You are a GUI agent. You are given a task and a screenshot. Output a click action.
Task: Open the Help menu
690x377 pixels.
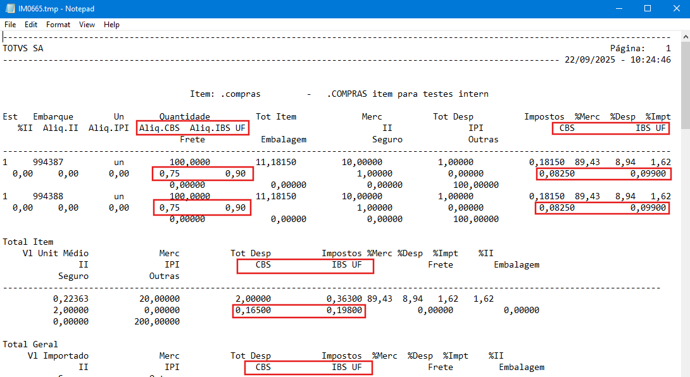click(111, 25)
